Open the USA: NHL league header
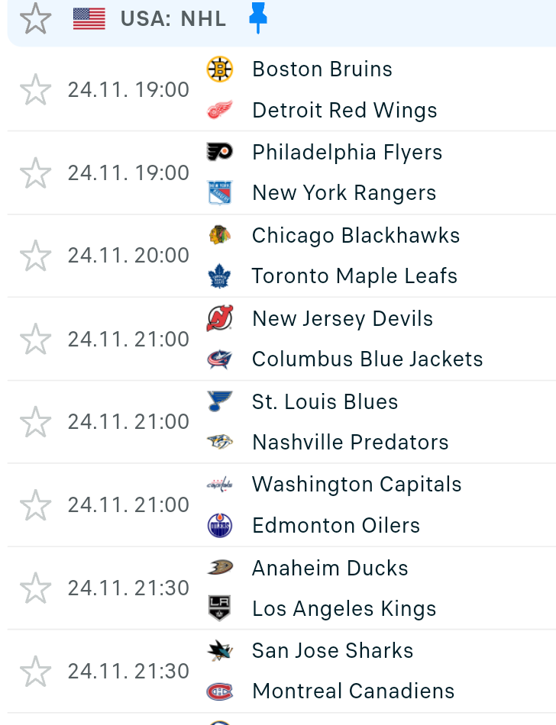 click(173, 19)
